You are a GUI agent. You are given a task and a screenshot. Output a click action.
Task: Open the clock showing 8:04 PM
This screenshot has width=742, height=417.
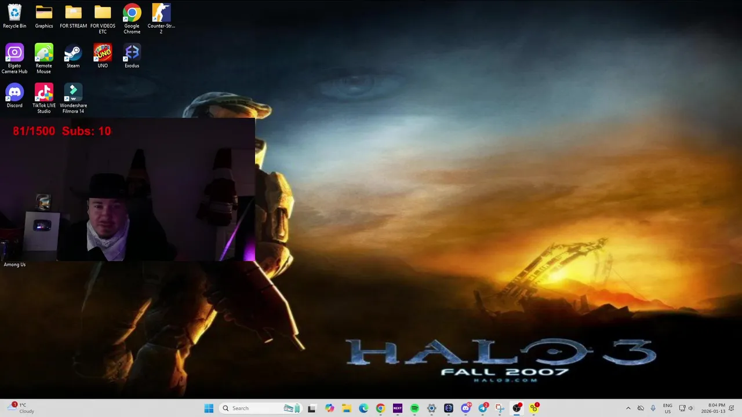pyautogui.click(x=713, y=408)
